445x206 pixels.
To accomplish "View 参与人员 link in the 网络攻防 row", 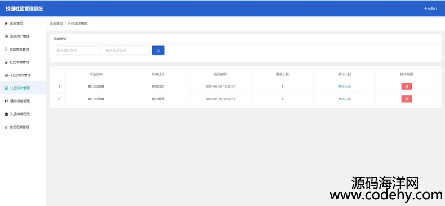I will 344,86.
